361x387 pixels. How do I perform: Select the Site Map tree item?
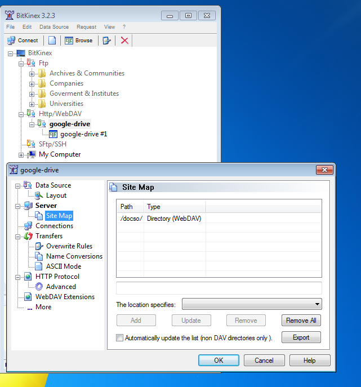pos(59,216)
